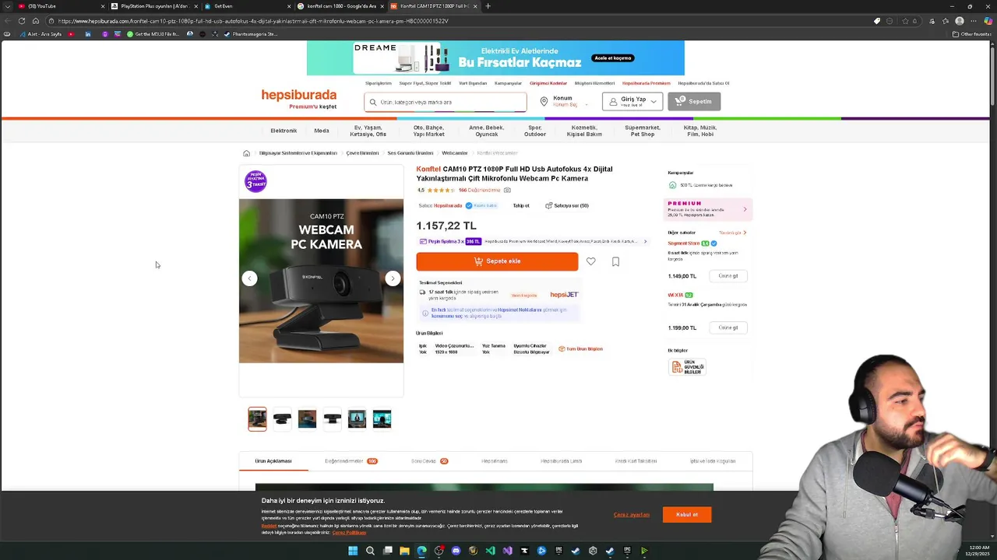
Task: Switch to the Soru Cevap tab
Action: pos(429,461)
